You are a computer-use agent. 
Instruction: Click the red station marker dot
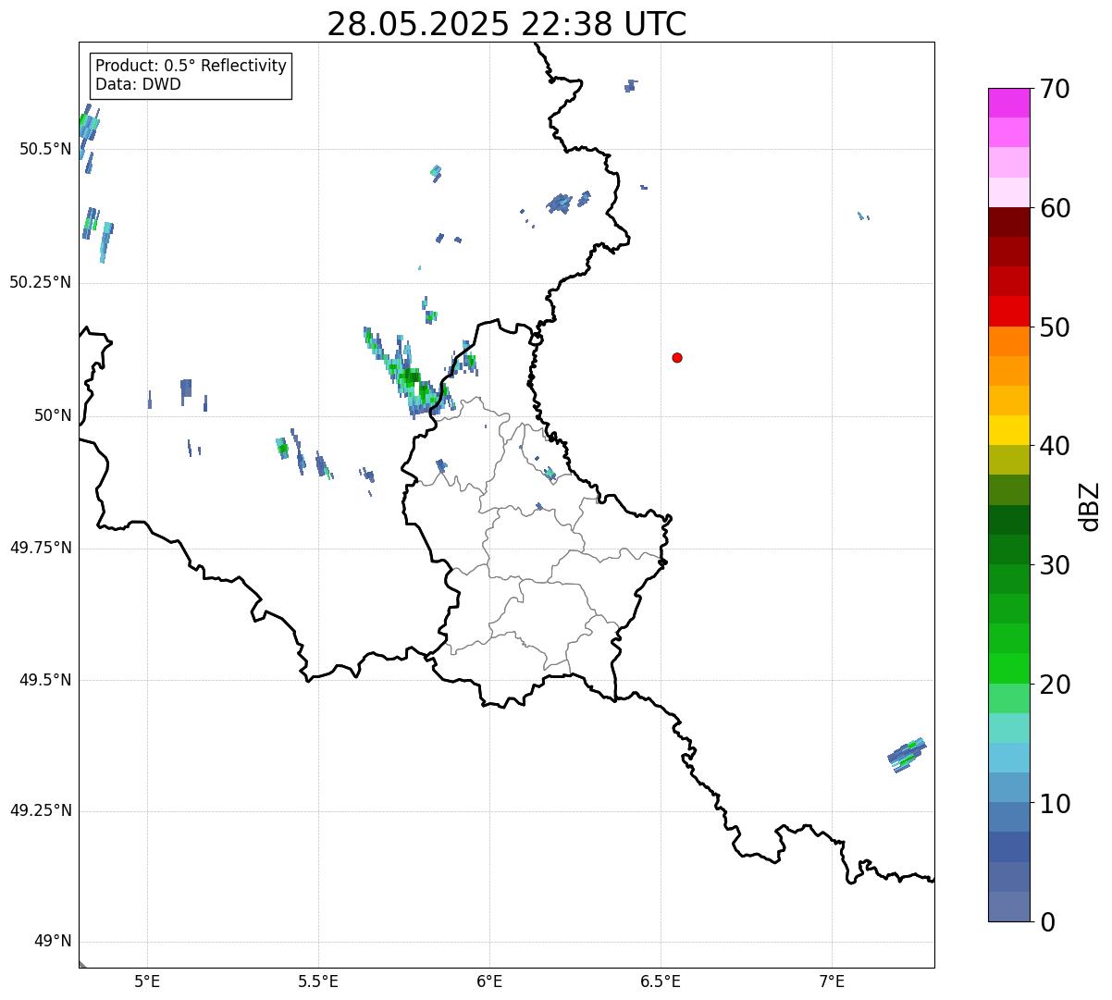click(x=677, y=357)
